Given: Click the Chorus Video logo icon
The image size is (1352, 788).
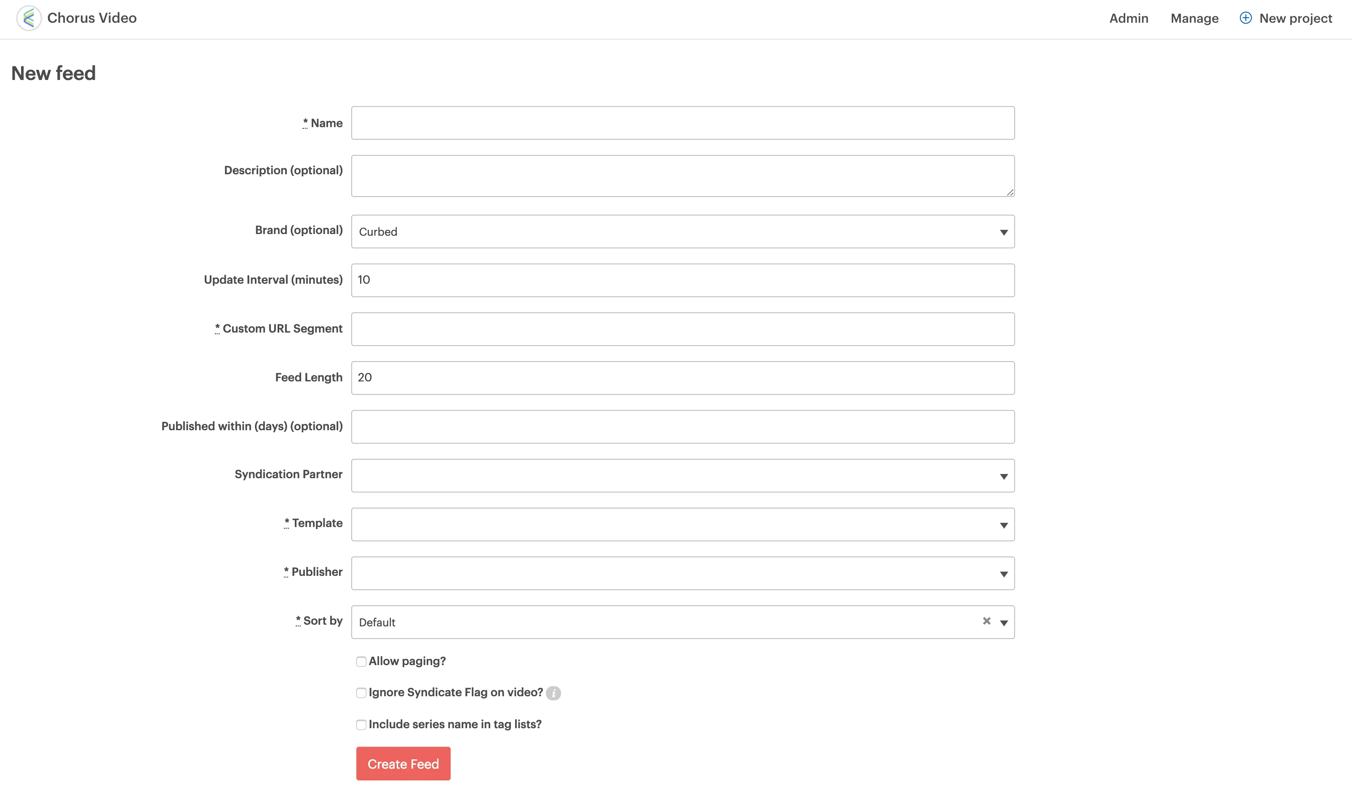Looking at the screenshot, I should pyautogui.click(x=29, y=18).
